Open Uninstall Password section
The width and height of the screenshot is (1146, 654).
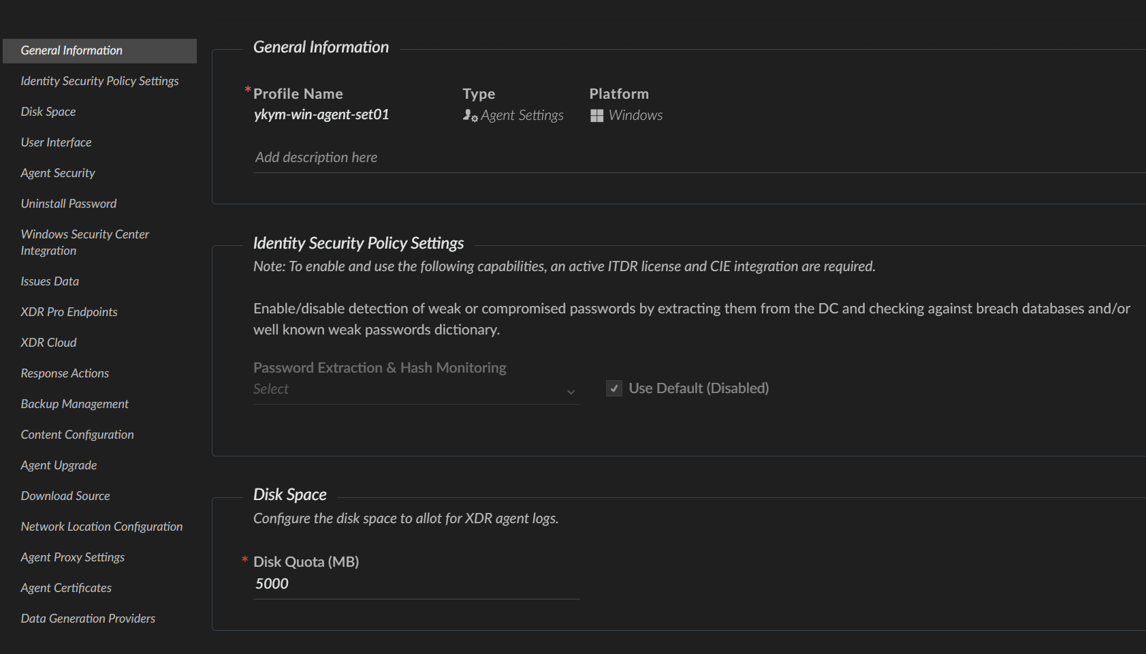[69, 204]
